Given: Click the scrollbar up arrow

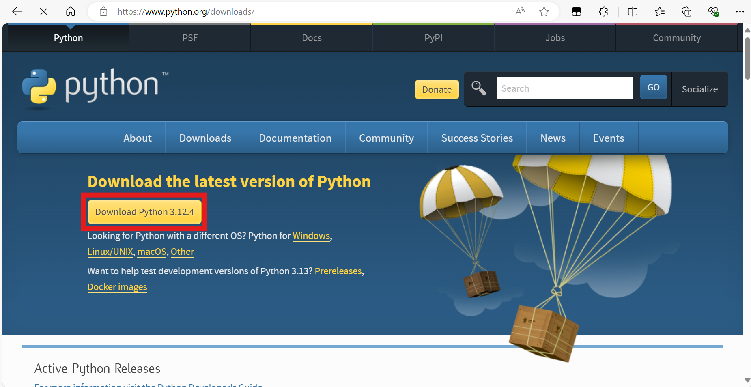Looking at the screenshot, I should [x=747, y=30].
